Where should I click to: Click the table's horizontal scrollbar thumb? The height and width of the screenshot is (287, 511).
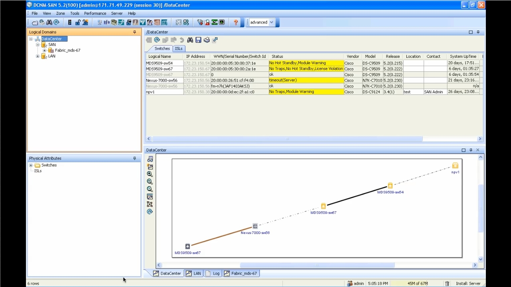click(x=287, y=139)
